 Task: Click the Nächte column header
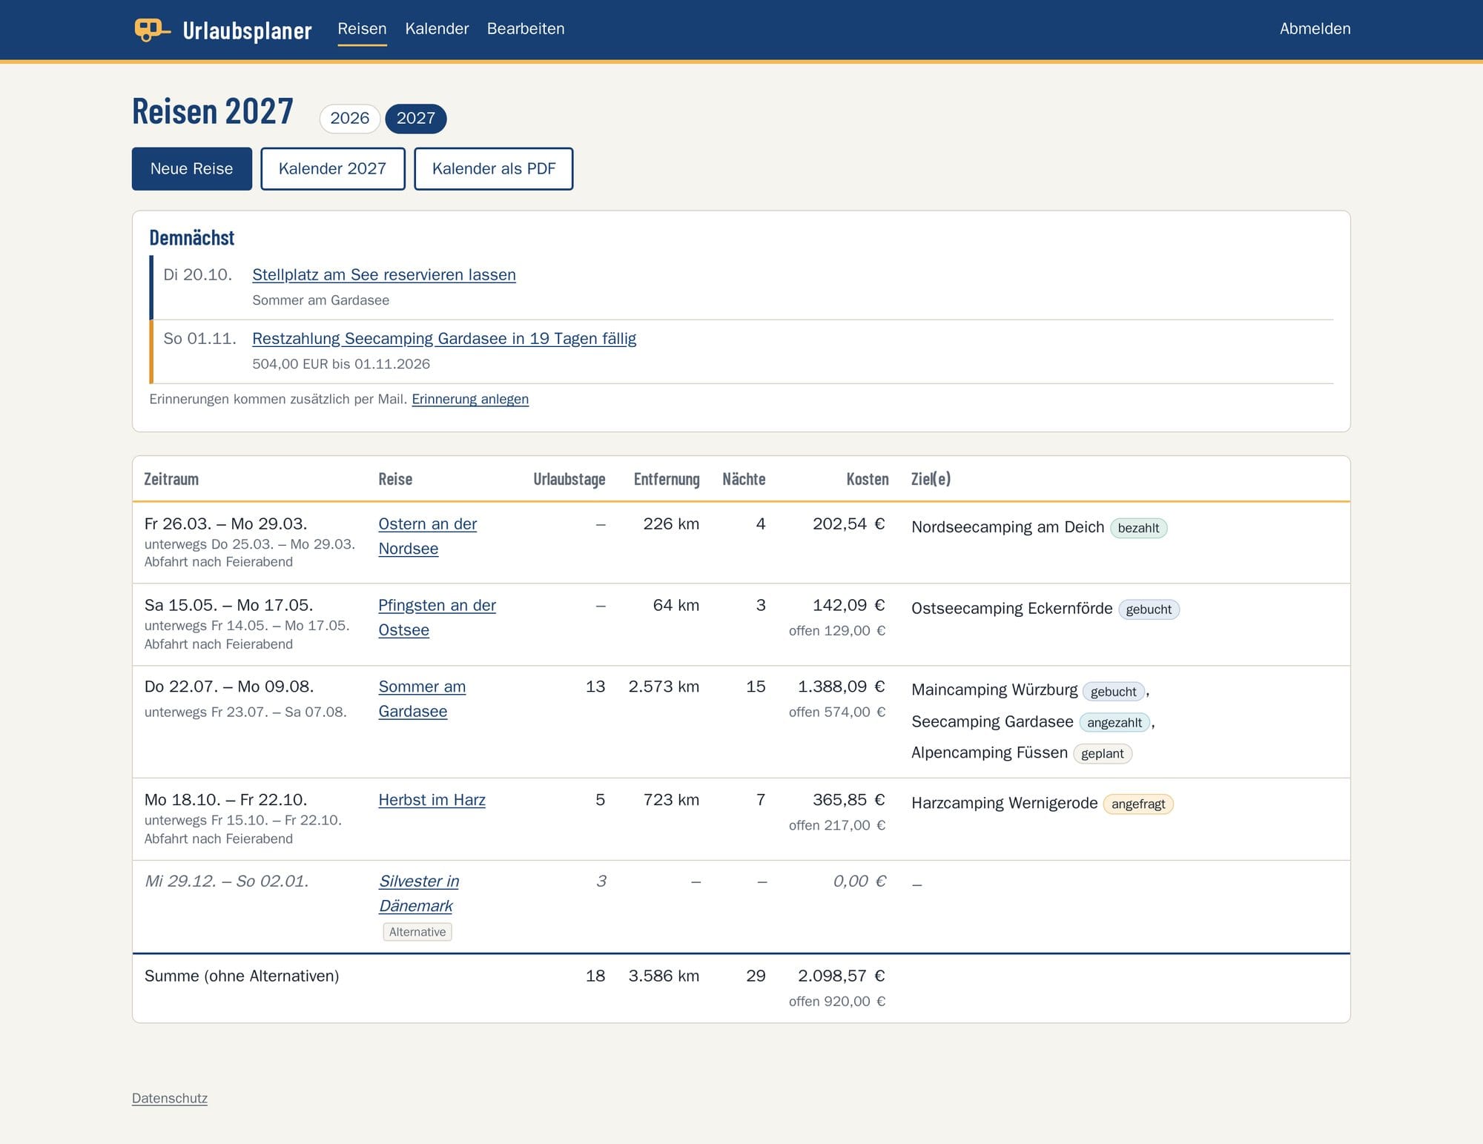744,479
